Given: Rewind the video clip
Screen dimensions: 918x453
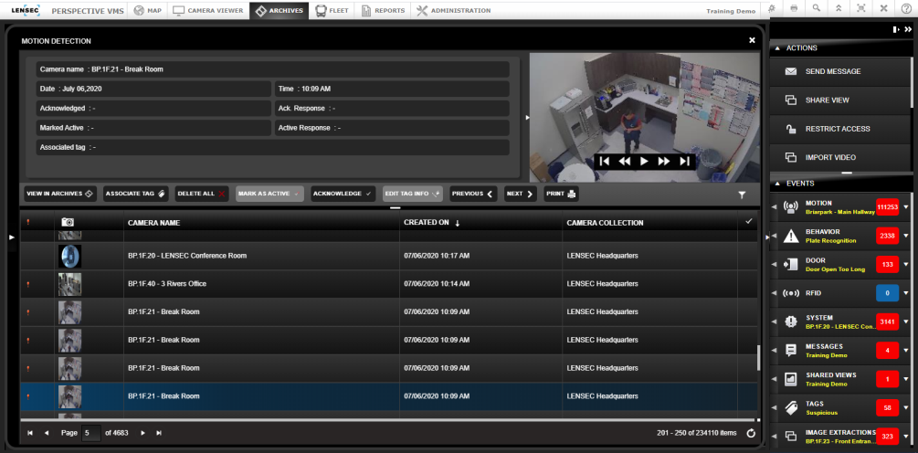Looking at the screenshot, I should click(x=625, y=161).
